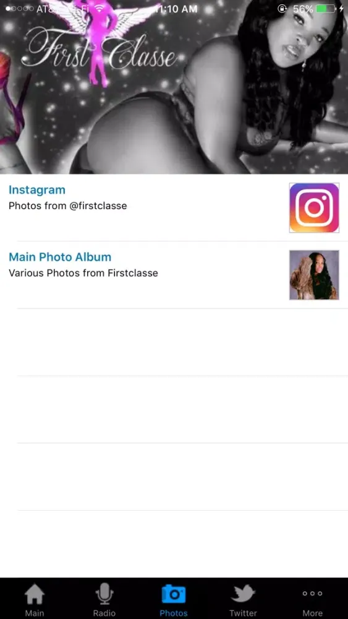Tap the rotation lock status icon
This screenshot has height=619, width=348.
(x=282, y=8)
